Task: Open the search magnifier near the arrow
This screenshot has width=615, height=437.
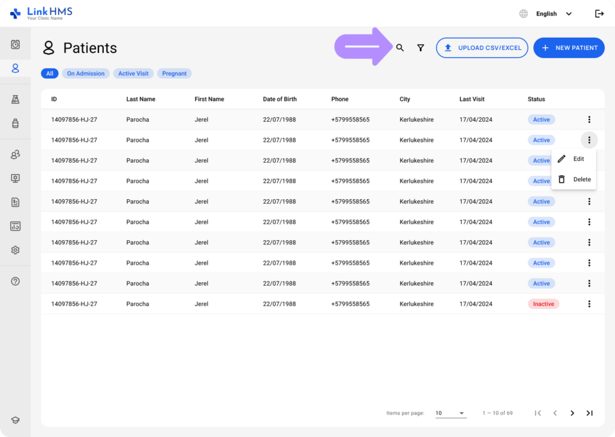Action: [x=399, y=47]
